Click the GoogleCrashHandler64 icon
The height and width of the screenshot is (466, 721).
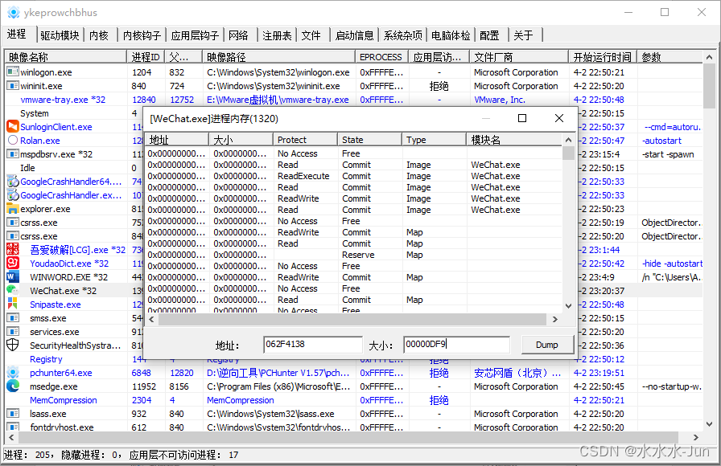[x=13, y=182]
